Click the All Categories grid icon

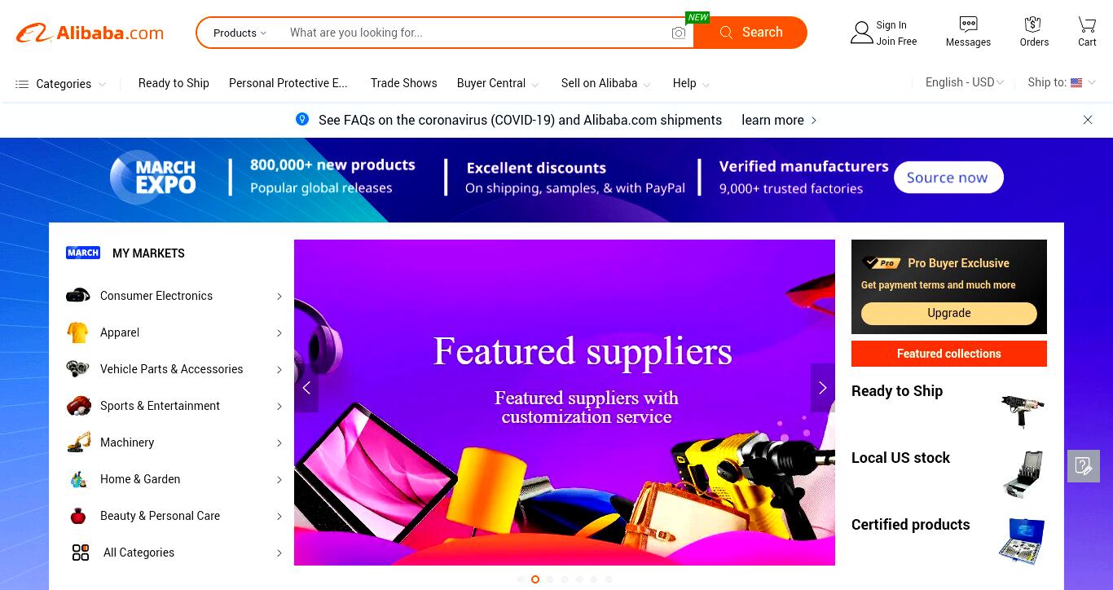81,553
